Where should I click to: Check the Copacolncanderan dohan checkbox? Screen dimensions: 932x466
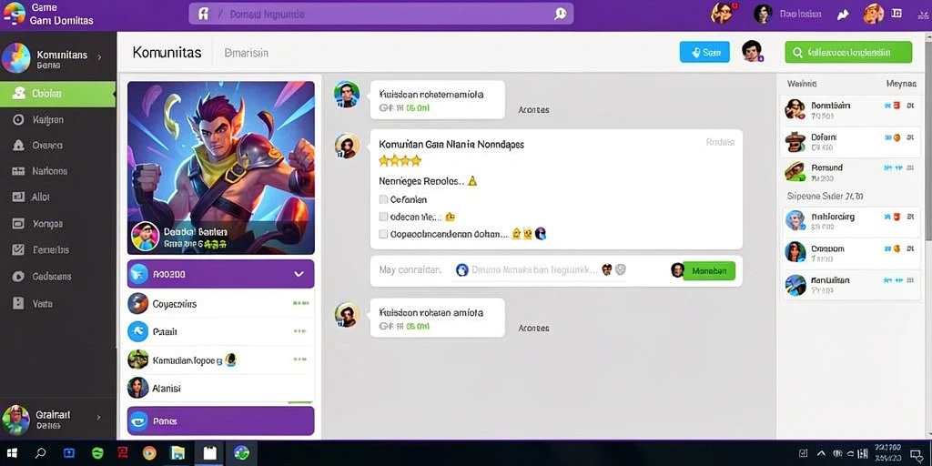[383, 234]
